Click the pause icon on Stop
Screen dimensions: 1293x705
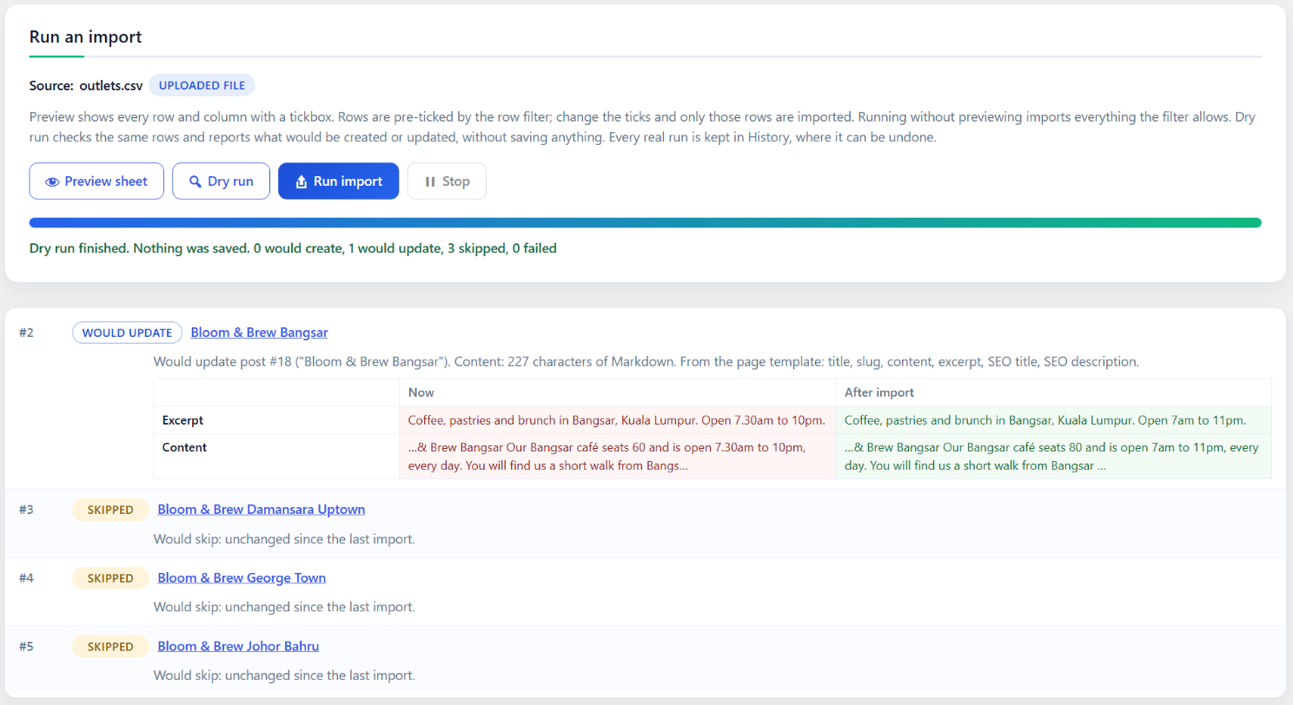[x=429, y=181]
